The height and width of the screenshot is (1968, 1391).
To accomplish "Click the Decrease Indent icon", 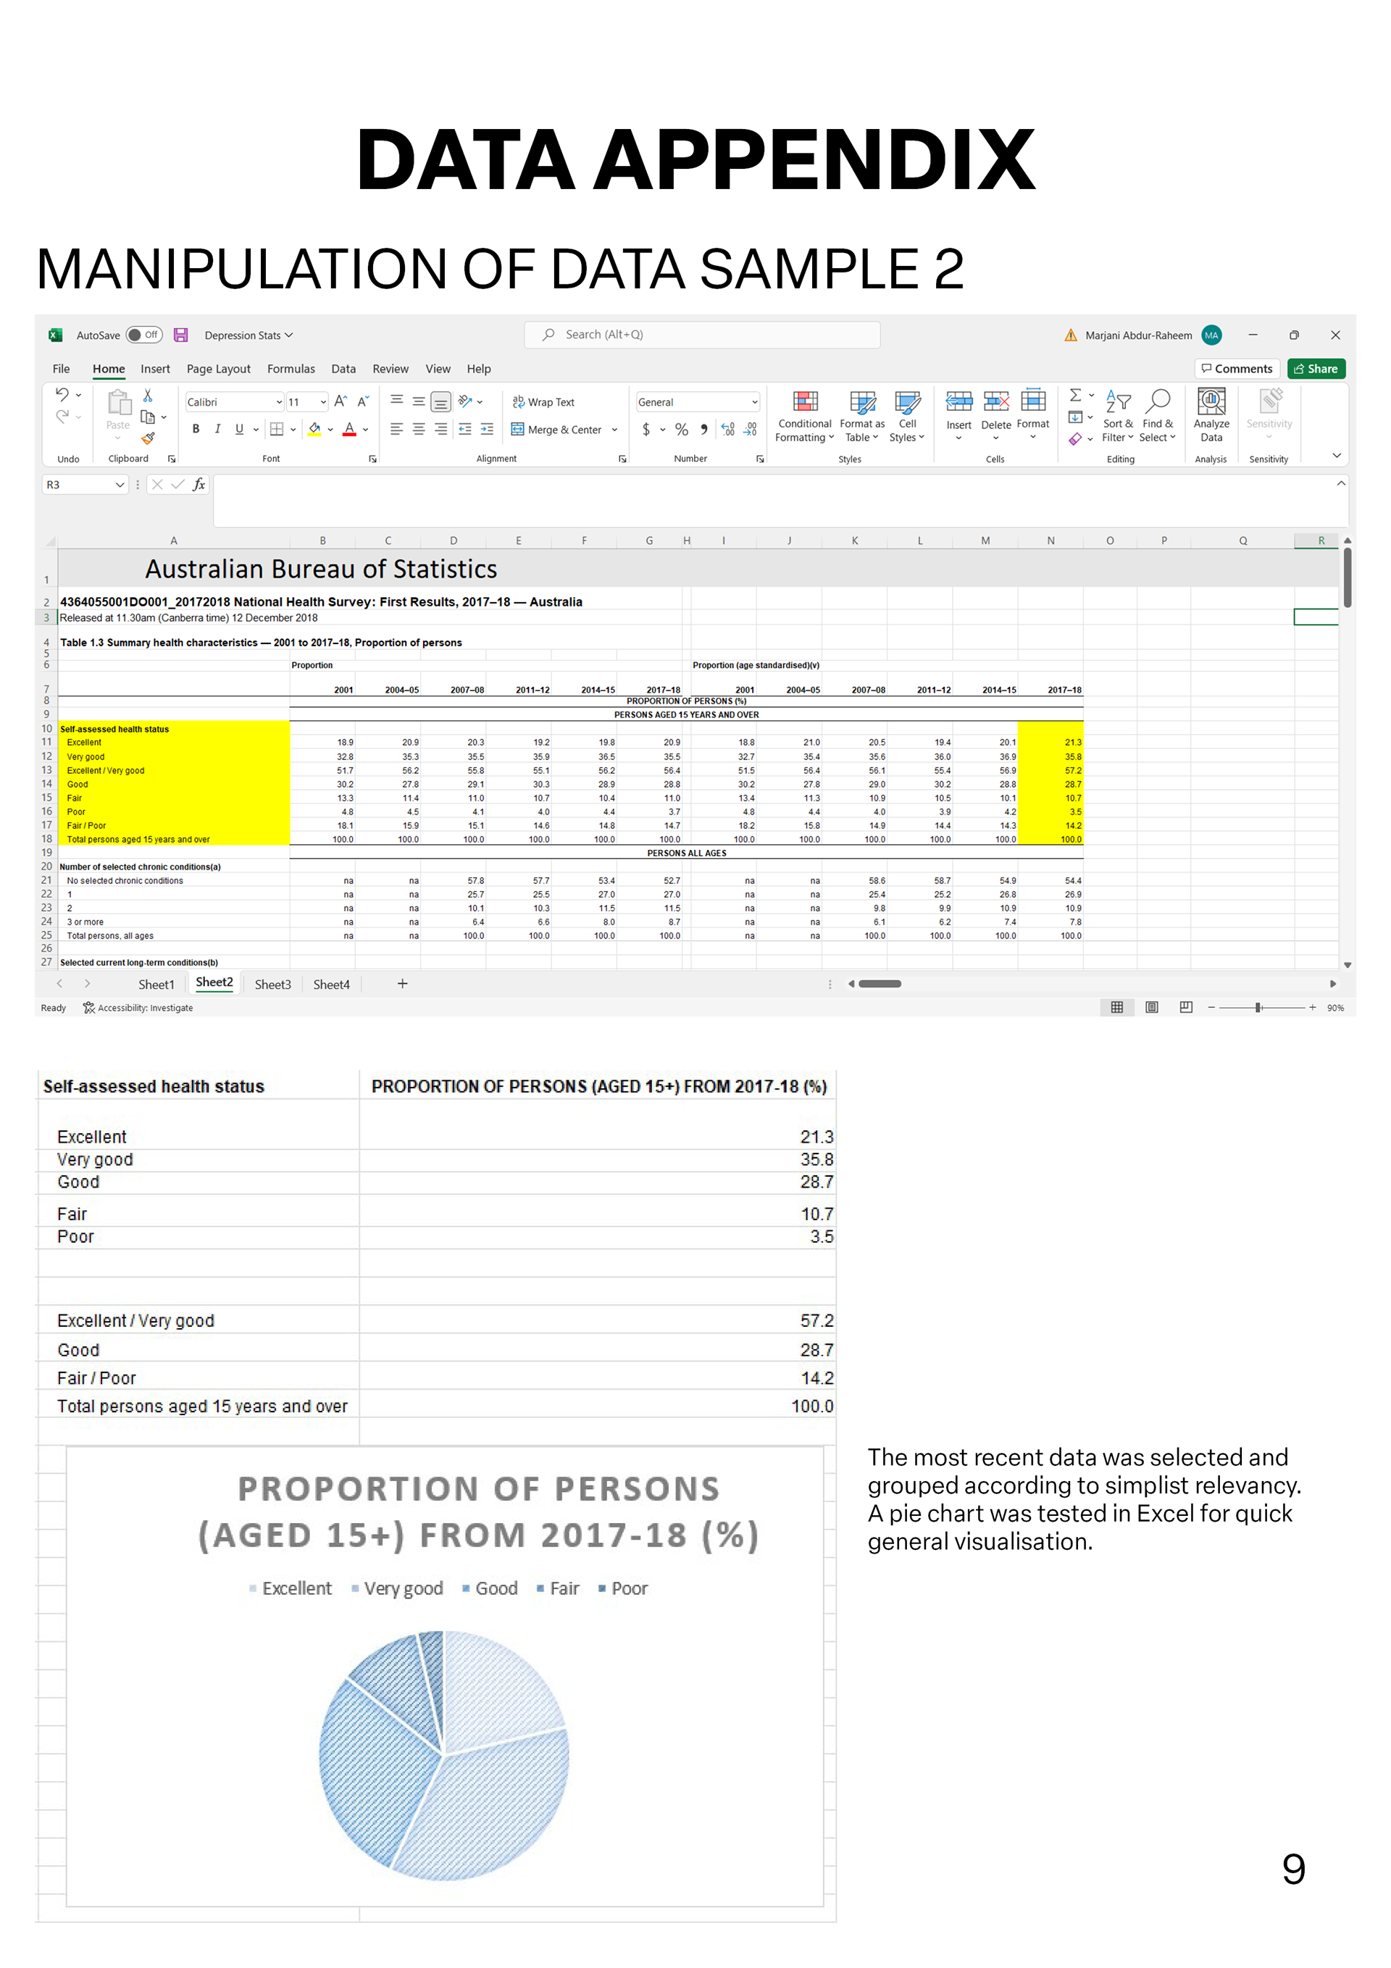I will pyautogui.click(x=464, y=428).
